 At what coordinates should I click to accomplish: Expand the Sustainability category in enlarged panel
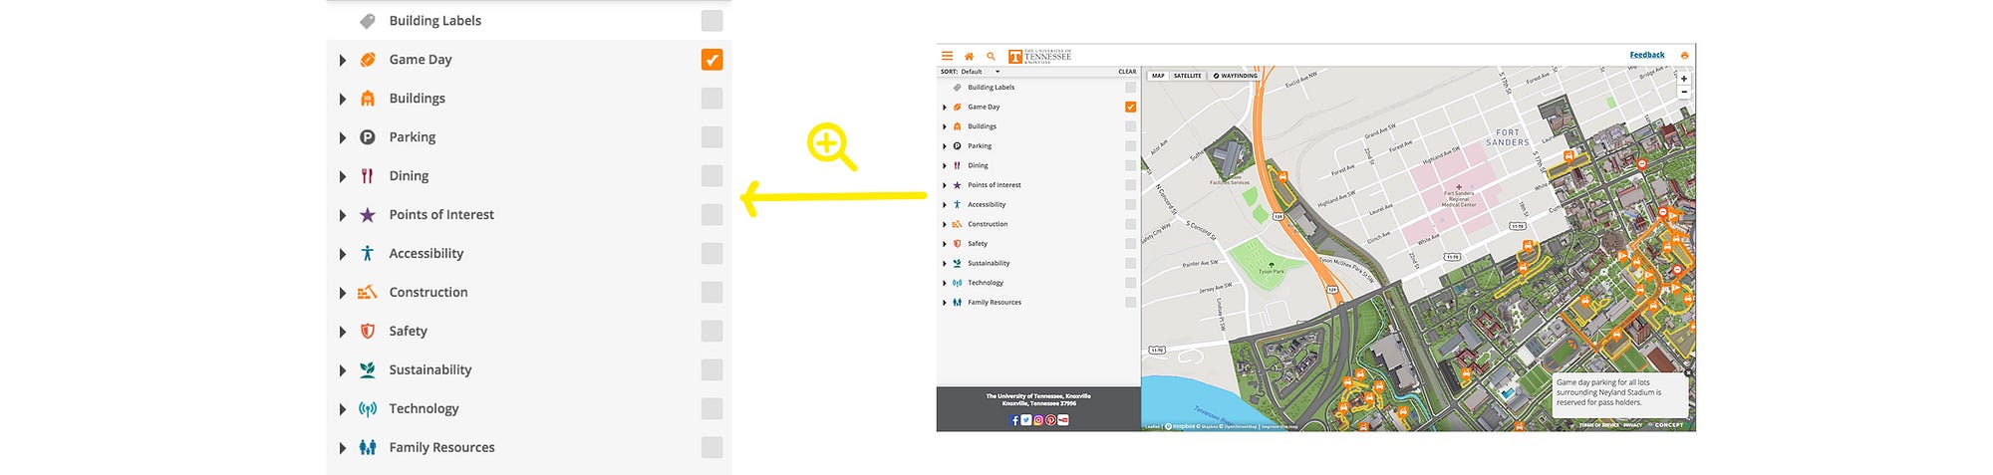(x=342, y=370)
